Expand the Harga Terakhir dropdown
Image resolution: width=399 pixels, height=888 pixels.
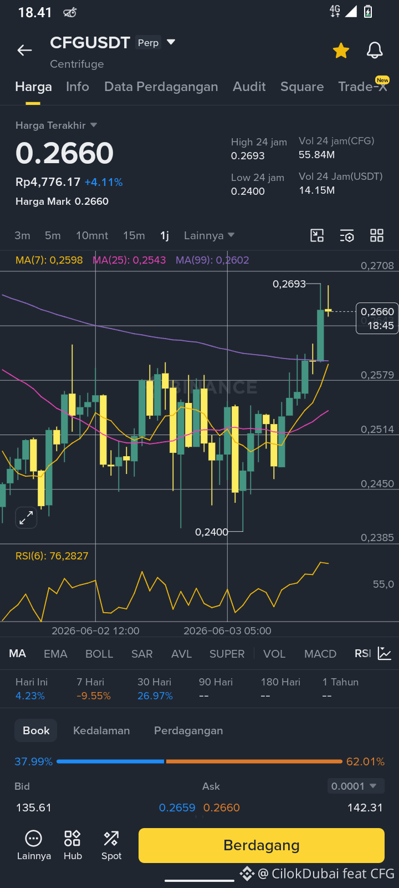click(x=56, y=125)
